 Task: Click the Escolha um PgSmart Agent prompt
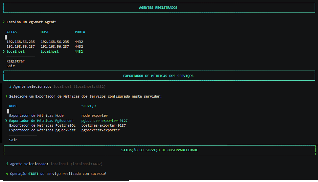click(x=32, y=22)
